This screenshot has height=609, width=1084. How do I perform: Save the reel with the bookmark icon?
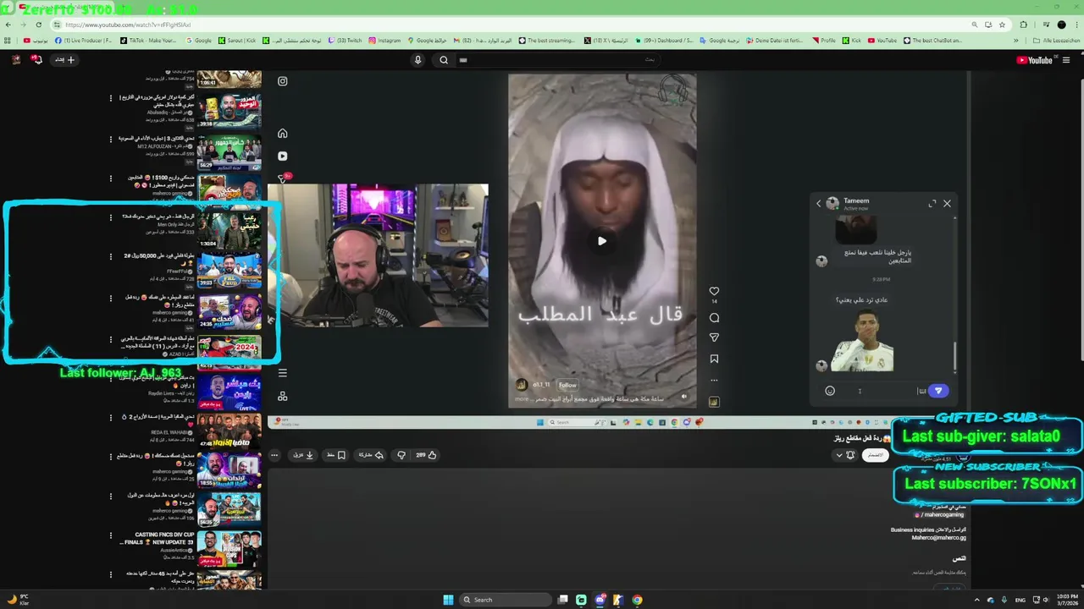point(714,359)
